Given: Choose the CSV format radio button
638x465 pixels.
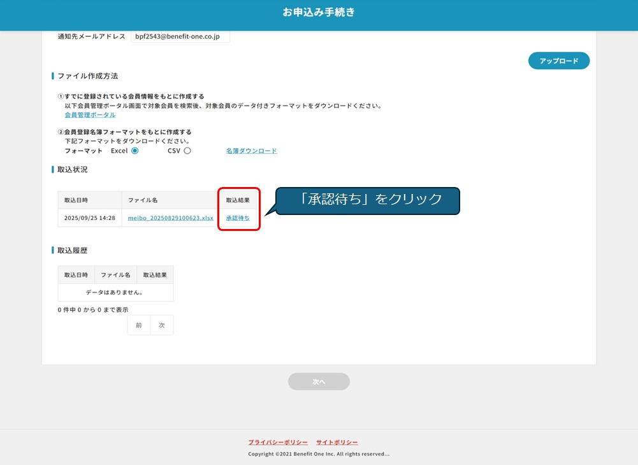Looking at the screenshot, I should pyautogui.click(x=187, y=151).
